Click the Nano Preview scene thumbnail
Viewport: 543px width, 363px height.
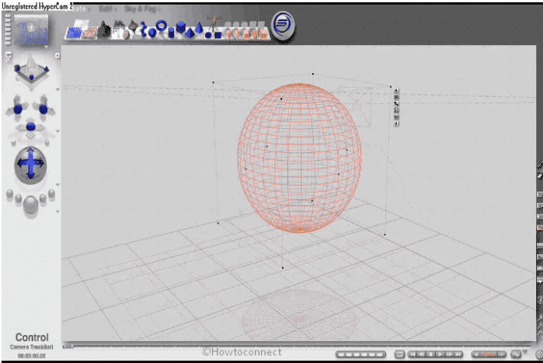click(x=31, y=30)
